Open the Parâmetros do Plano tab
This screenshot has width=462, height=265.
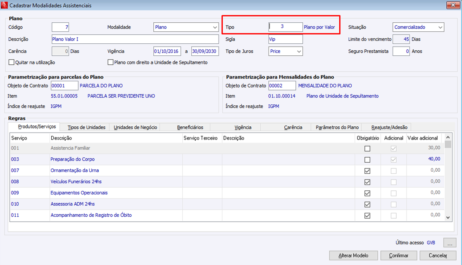click(337, 127)
